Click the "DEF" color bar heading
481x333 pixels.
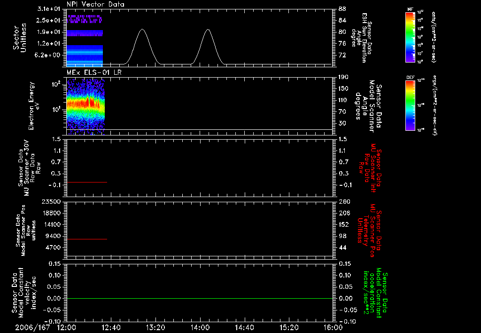tap(410, 78)
